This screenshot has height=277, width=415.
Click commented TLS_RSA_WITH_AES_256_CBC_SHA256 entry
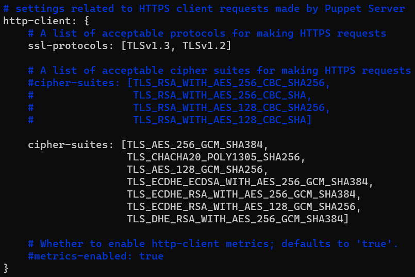click(229, 83)
